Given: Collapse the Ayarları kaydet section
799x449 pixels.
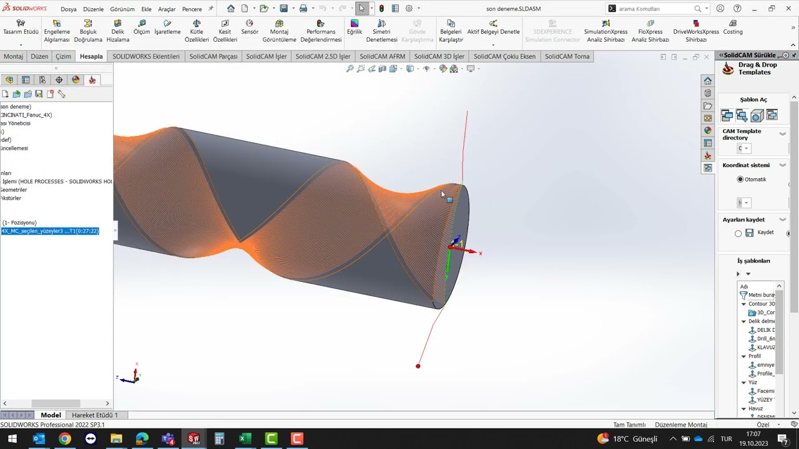Looking at the screenshot, I should tap(783, 220).
